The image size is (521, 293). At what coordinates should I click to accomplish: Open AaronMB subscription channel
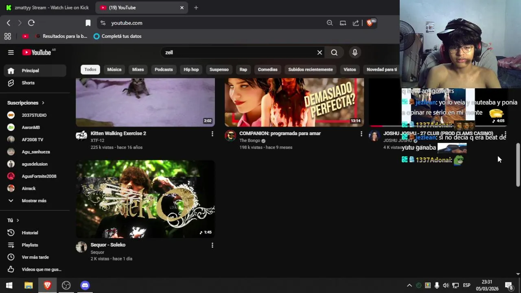[35, 127]
